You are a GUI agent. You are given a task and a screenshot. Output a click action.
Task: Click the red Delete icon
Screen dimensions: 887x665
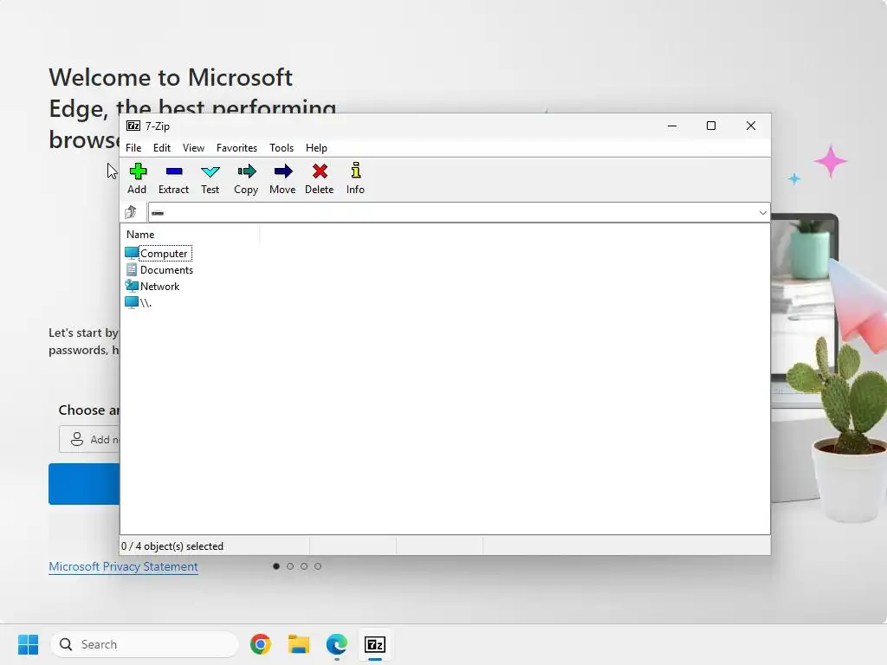click(320, 171)
